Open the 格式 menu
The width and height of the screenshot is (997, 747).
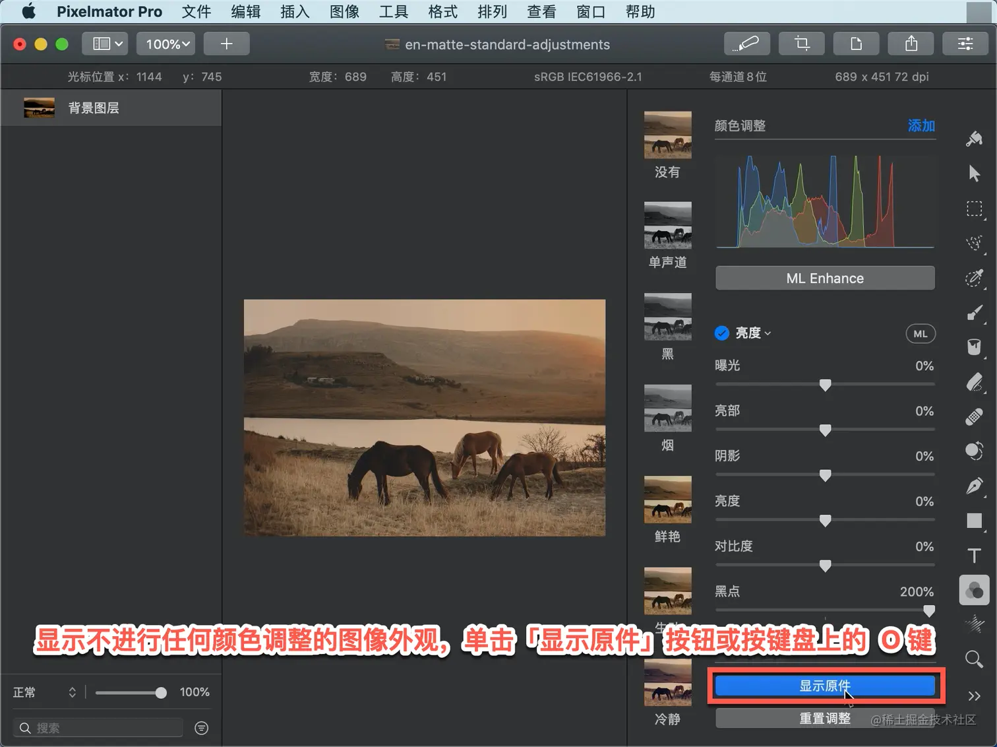tap(442, 11)
